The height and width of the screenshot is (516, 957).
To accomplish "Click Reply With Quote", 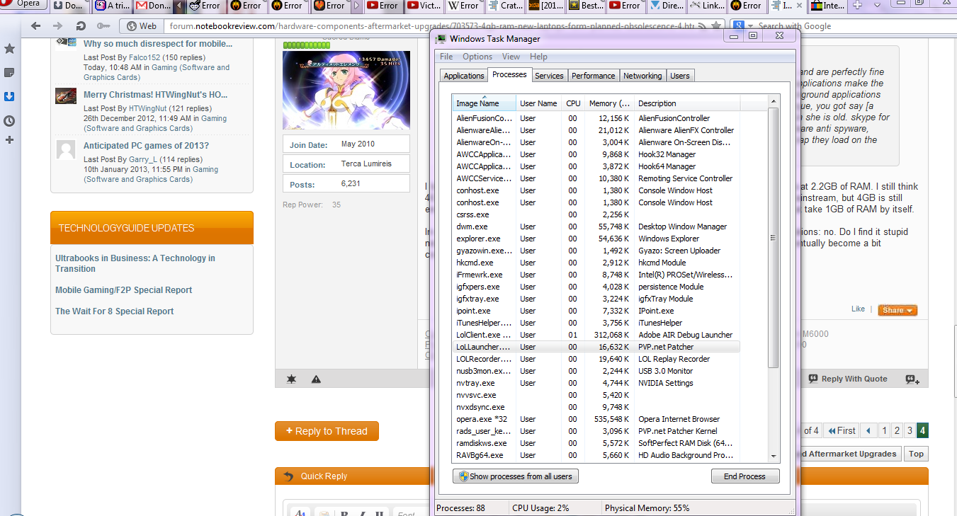I will click(x=848, y=379).
